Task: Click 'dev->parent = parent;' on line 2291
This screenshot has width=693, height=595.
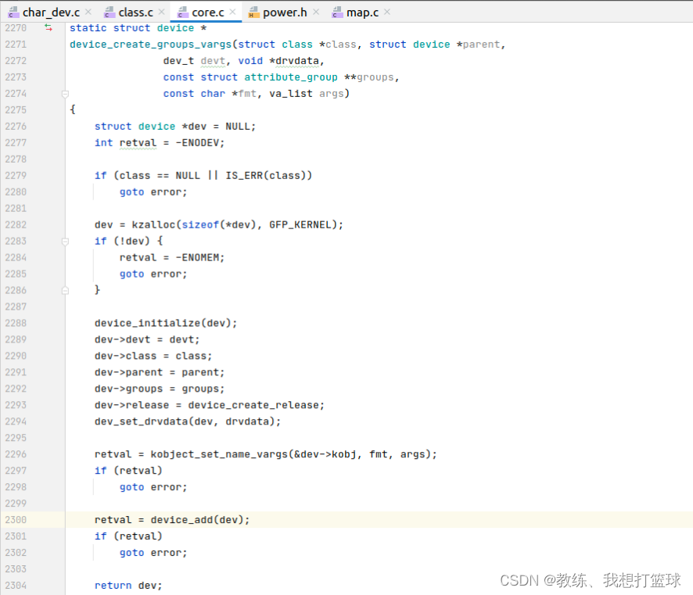Action: click(x=160, y=372)
